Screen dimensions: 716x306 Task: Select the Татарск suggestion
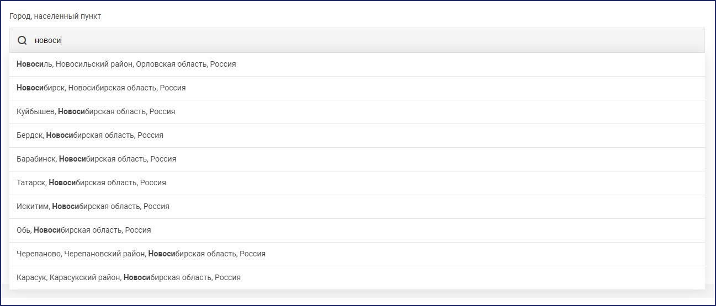(357, 183)
